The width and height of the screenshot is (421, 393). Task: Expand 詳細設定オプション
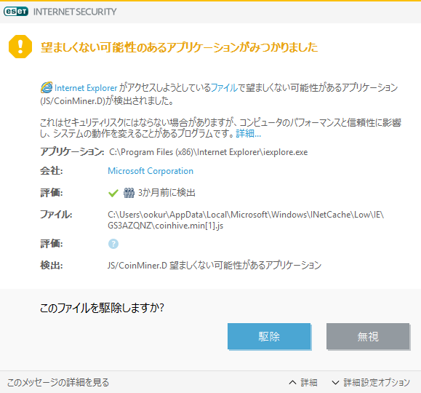371,382
